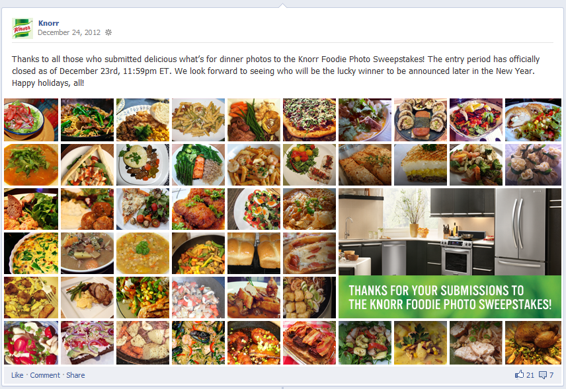
Task: Click the quiche with greens photo
Action: pos(31,253)
